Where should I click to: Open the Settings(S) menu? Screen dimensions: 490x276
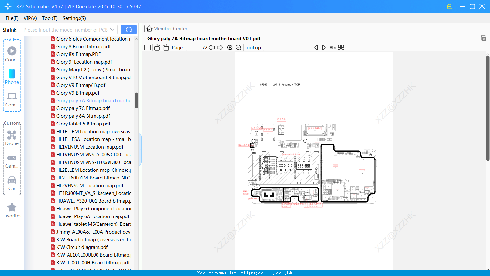pyautogui.click(x=74, y=18)
